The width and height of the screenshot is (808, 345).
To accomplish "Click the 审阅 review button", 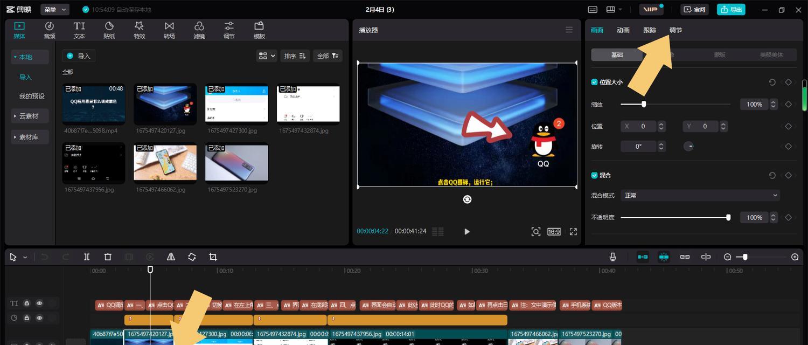I will (694, 10).
